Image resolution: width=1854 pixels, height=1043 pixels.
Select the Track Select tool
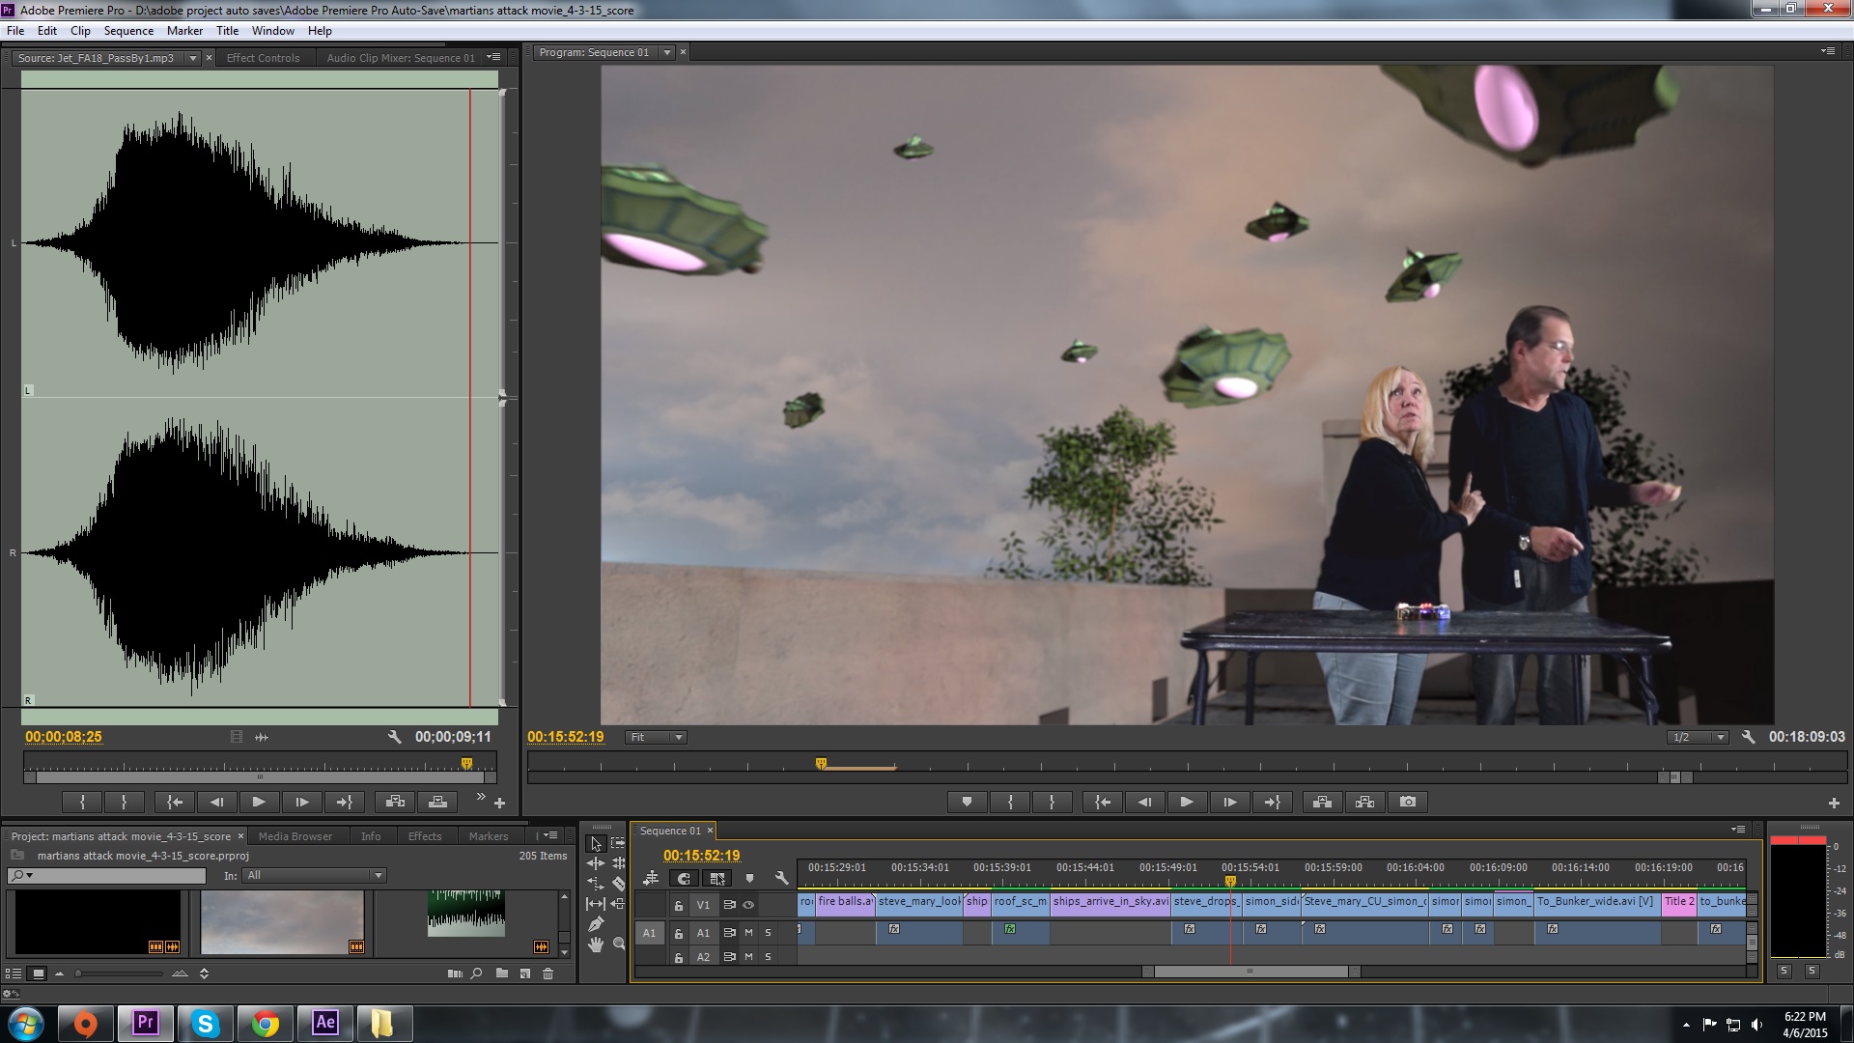point(618,843)
